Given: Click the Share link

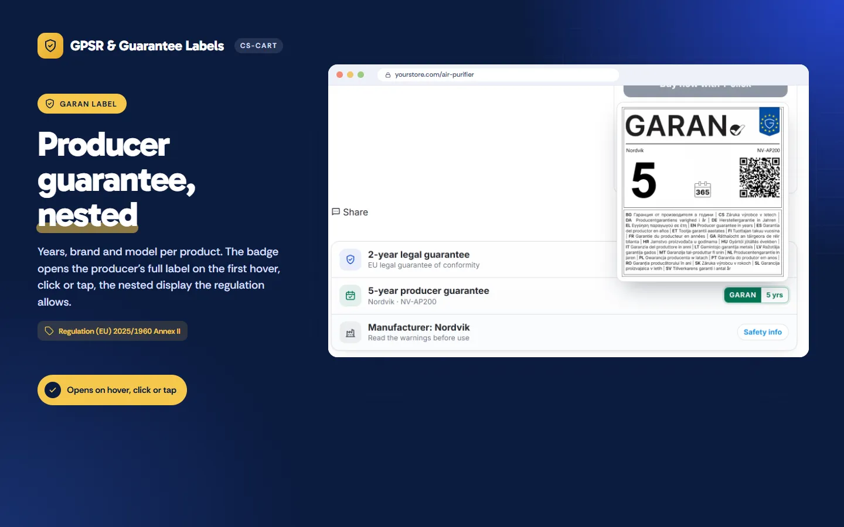Looking at the screenshot, I should [x=350, y=212].
